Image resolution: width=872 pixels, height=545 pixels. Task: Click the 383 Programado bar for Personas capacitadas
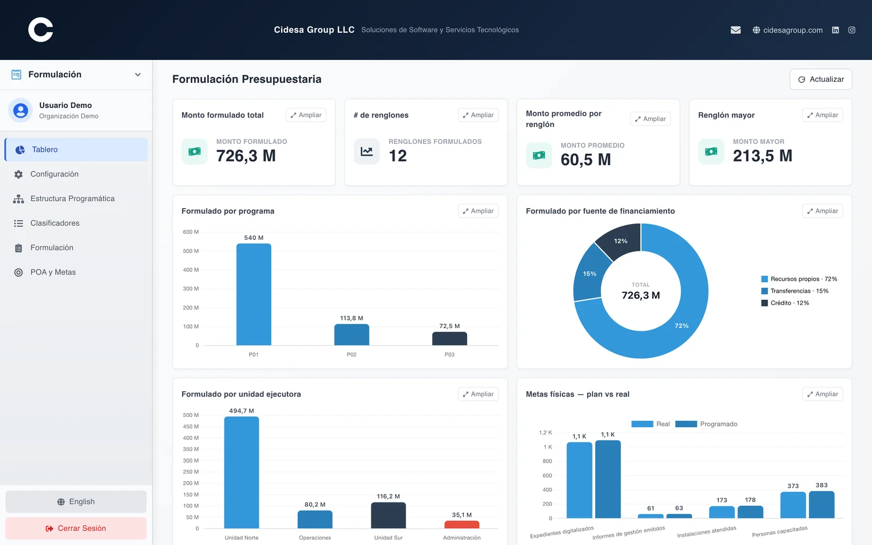(822, 505)
